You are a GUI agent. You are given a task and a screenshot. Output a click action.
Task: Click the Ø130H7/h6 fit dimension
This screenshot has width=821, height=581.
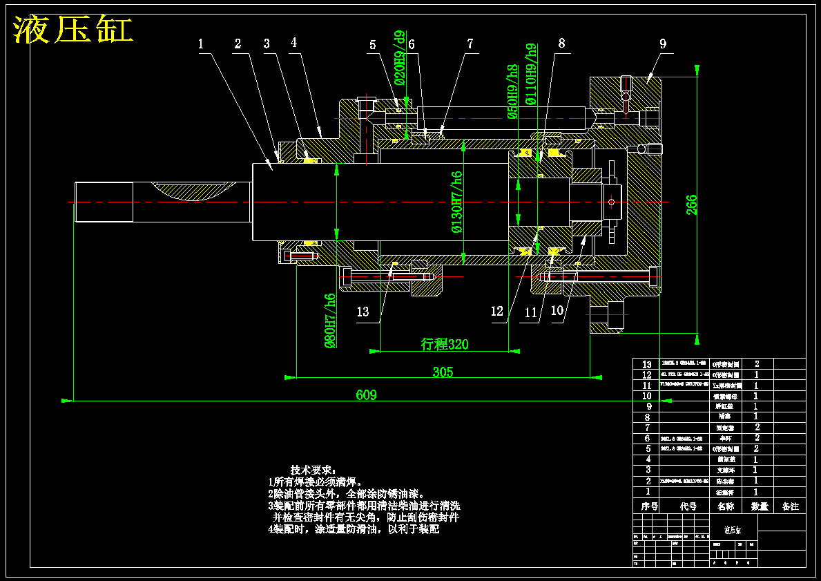click(457, 202)
